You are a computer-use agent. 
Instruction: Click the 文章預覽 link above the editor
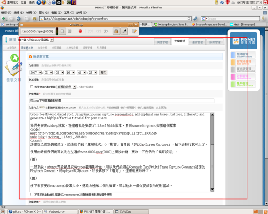coord(161,107)
